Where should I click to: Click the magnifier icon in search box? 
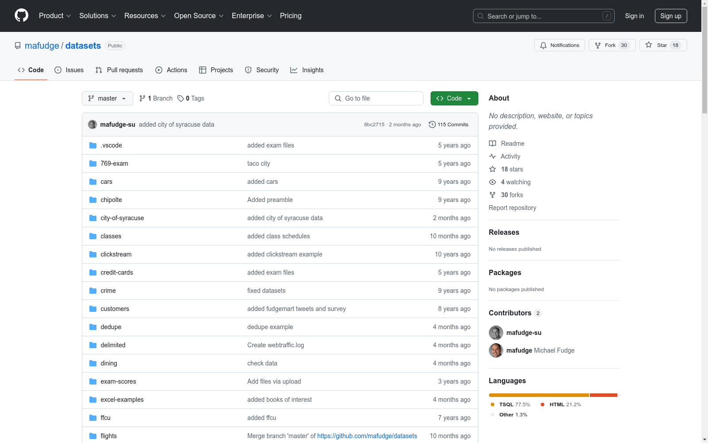481,16
